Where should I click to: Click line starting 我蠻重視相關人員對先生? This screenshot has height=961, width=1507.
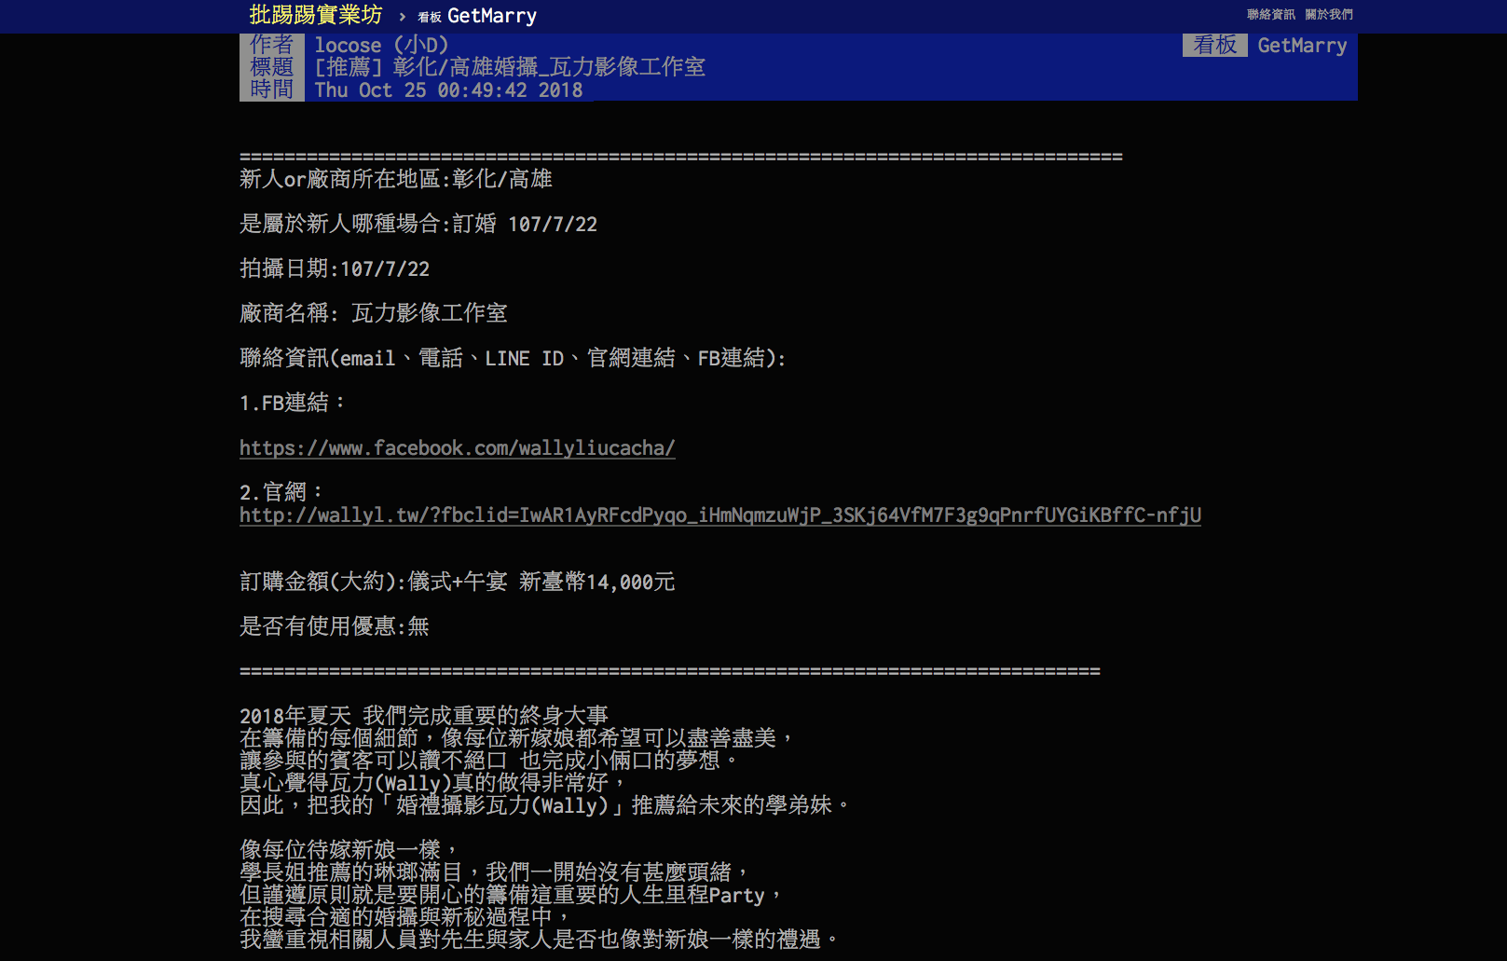click(540, 940)
